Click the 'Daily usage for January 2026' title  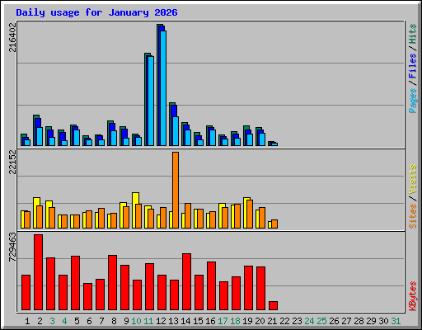pos(96,12)
